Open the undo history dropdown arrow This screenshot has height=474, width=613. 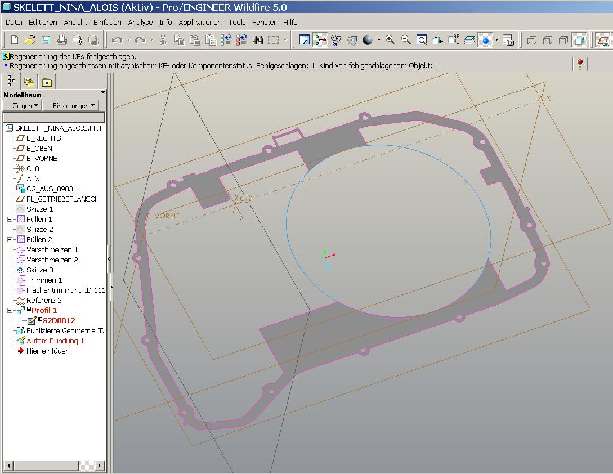click(128, 40)
